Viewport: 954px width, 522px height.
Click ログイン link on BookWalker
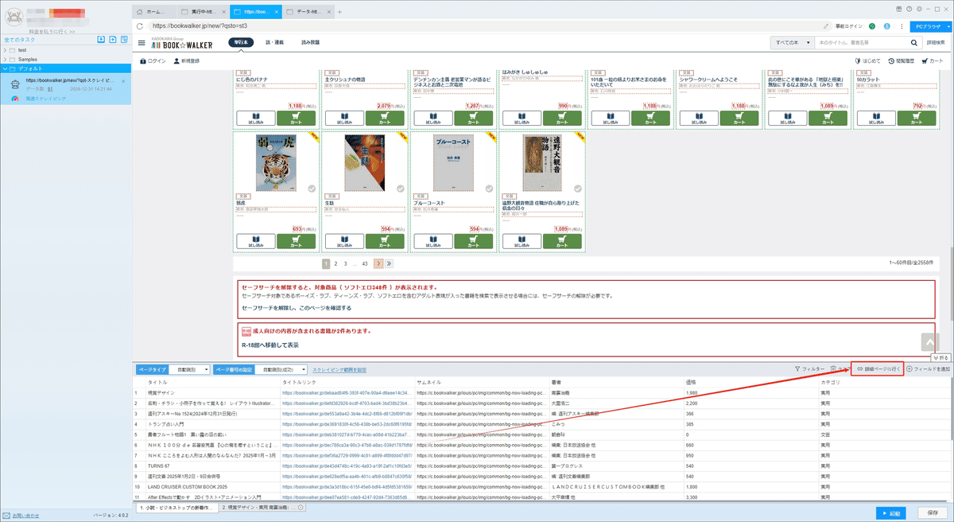(x=153, y=60)
